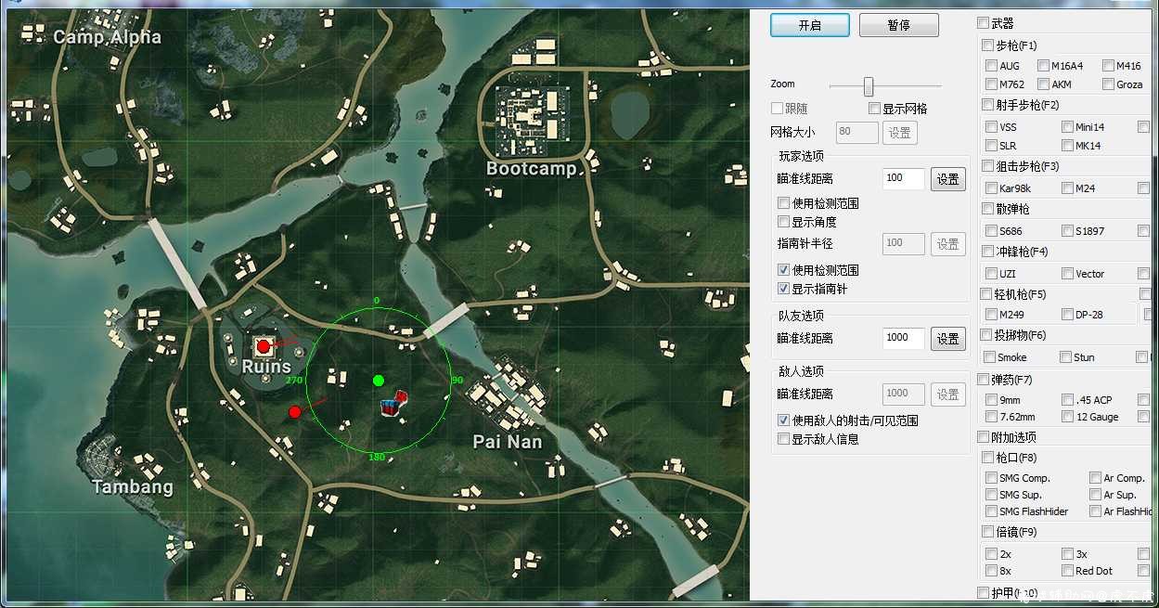Image resolution: width=1159 pixels, height=608 pixels.
Task: Check the Red Dot checkbox
Action: [1067, 571]
